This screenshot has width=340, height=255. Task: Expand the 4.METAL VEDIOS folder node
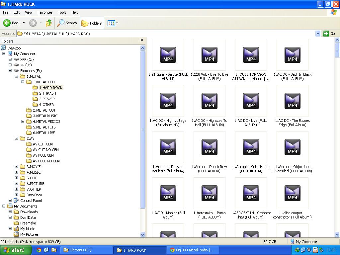pos(23,121)
